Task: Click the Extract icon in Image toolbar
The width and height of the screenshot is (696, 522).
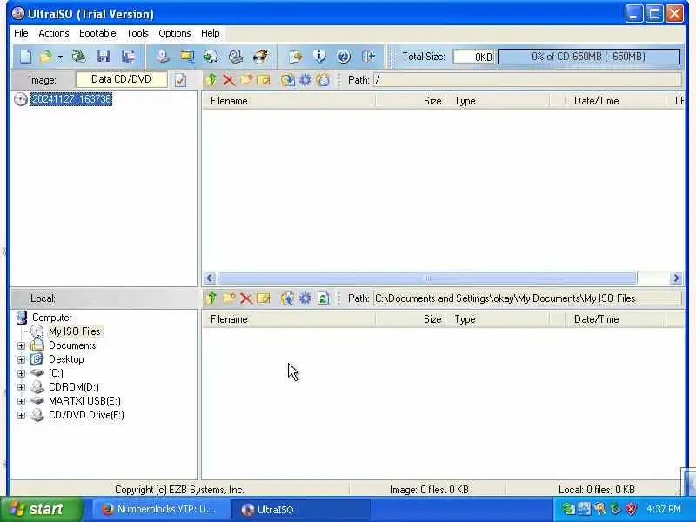Action: pos(288,80)
